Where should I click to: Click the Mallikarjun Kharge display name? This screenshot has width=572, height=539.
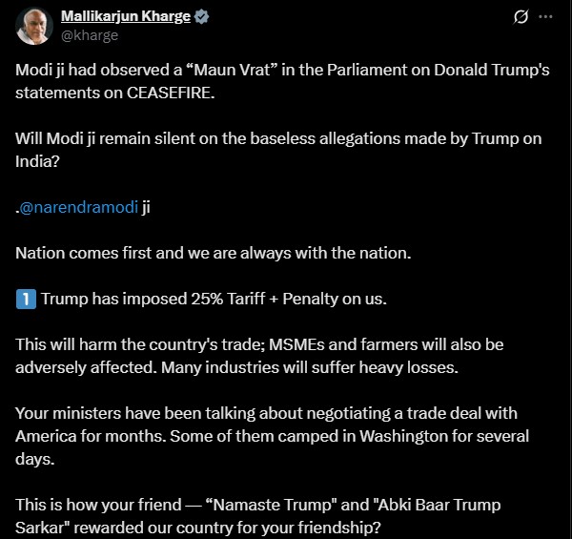click(126, 17)
